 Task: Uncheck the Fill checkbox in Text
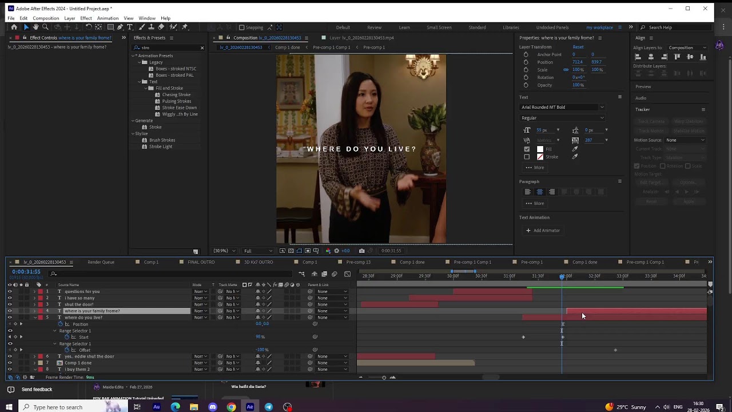click(527, 149)
